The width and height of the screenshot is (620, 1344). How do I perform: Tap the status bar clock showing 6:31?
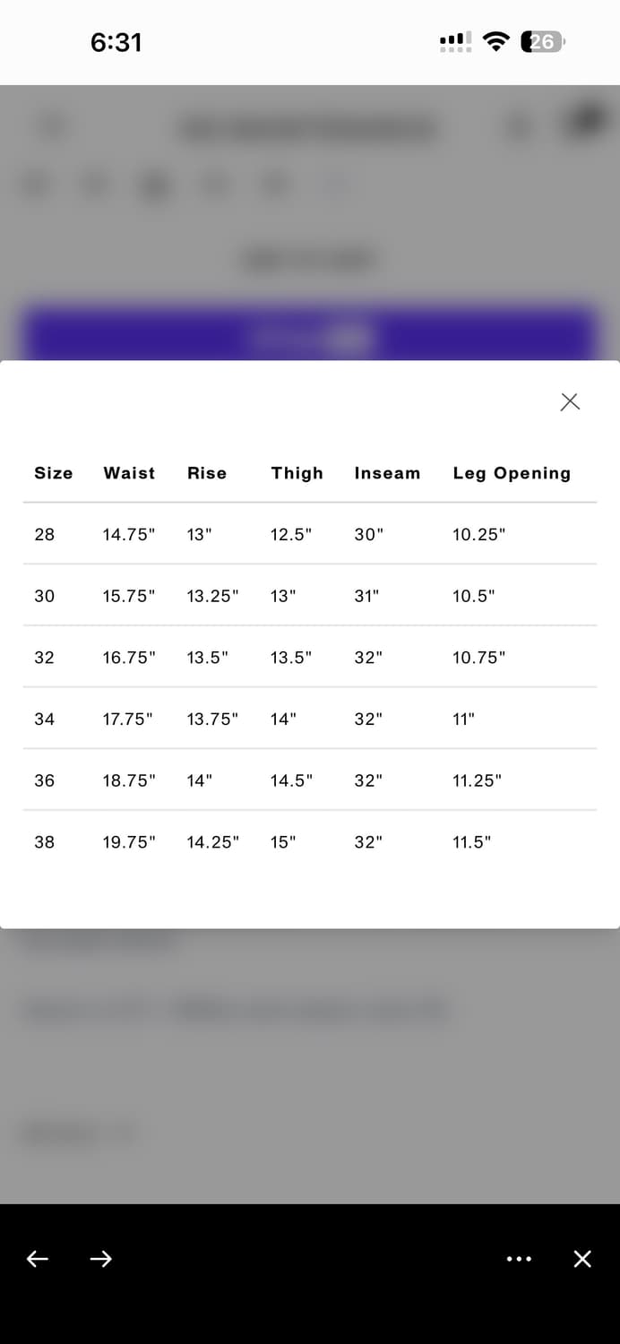[x=116, y=42]
